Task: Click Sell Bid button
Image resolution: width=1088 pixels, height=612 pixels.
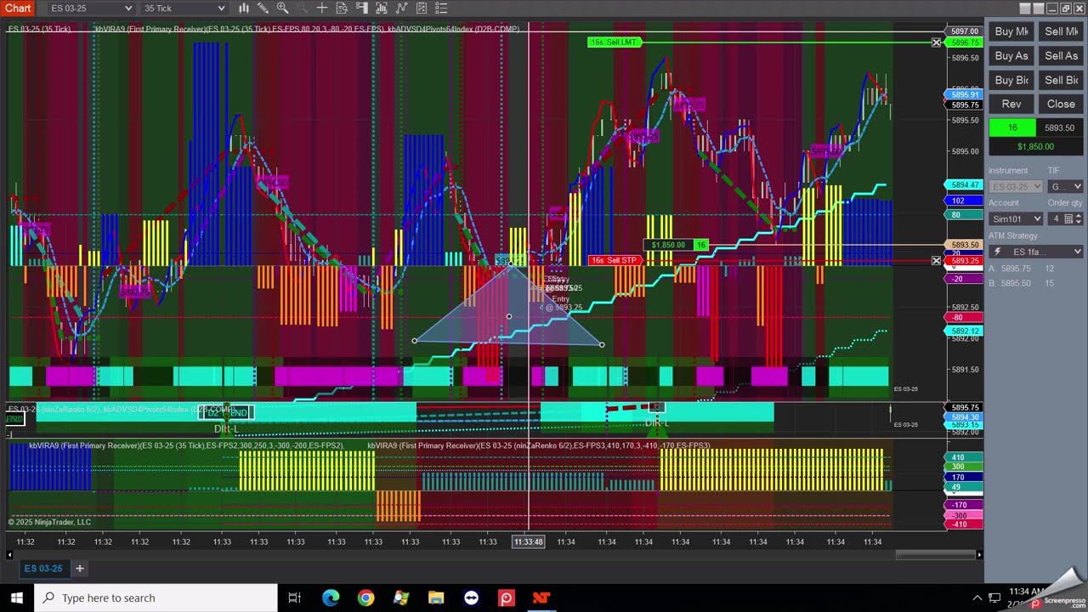Action: (x=1061, y=80)
